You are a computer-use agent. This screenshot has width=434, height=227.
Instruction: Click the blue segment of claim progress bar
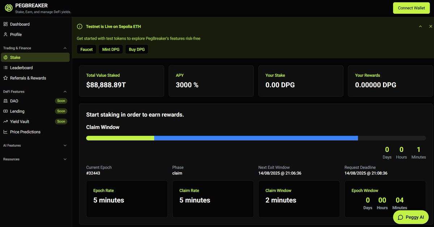click(256, 138)
